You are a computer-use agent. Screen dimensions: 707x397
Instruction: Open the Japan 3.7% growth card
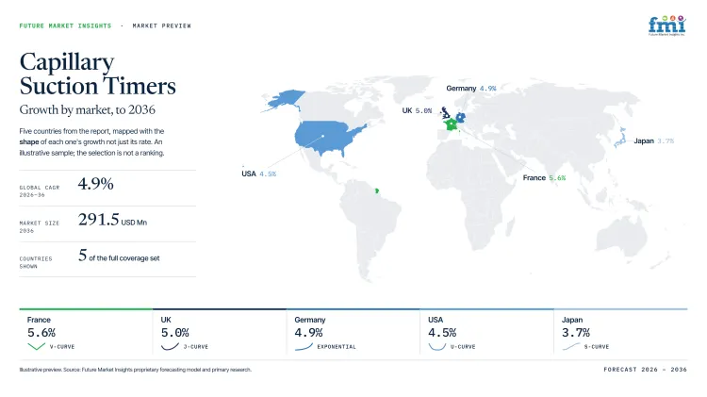pyautogui.click(x=620, y=333)
